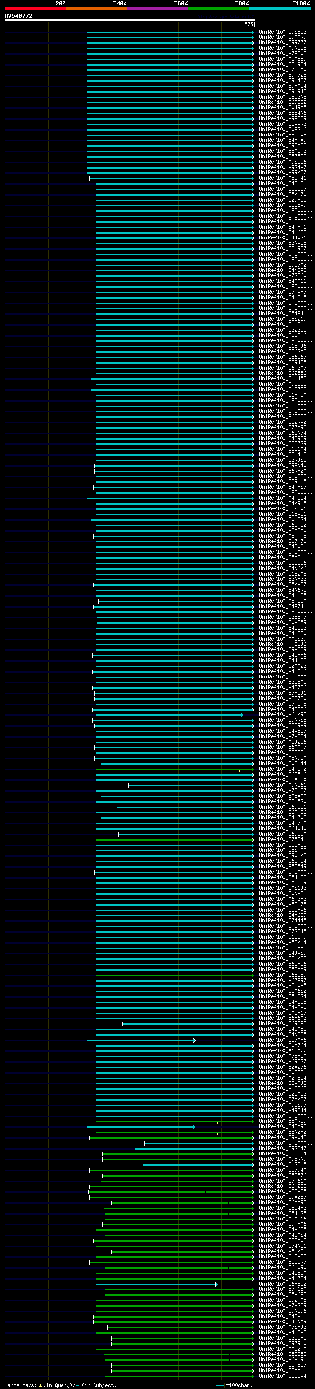Viewport: 315px width, 1389px height.
Task: Click the cyan =100char scale marker
Action: point(220,1385)
